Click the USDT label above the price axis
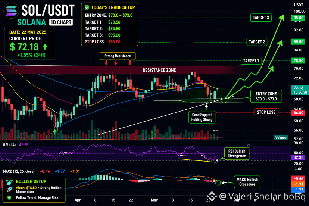Viewport: 309px width, 206px height. point(299,5)
